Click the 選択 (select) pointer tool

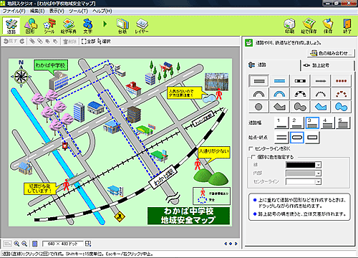104,42
